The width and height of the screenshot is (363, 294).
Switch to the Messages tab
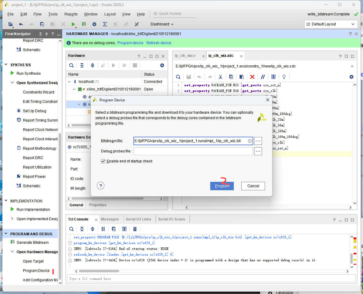tap(110, 219)
